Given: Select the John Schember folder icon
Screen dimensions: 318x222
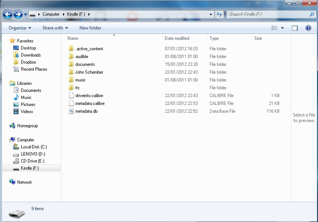Looking at the screenshot, I should [x=71, y=72].
